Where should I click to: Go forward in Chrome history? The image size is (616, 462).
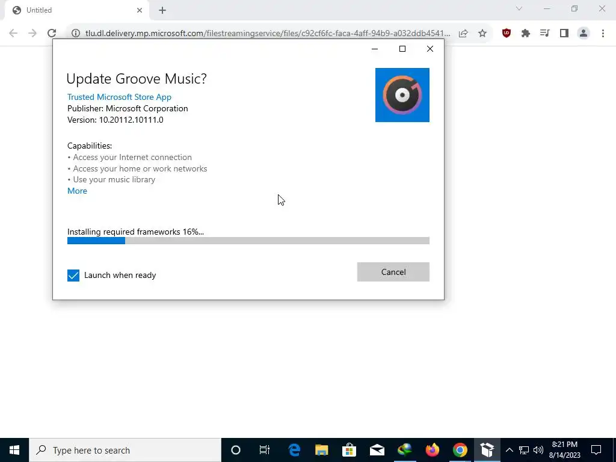[32, 33]
